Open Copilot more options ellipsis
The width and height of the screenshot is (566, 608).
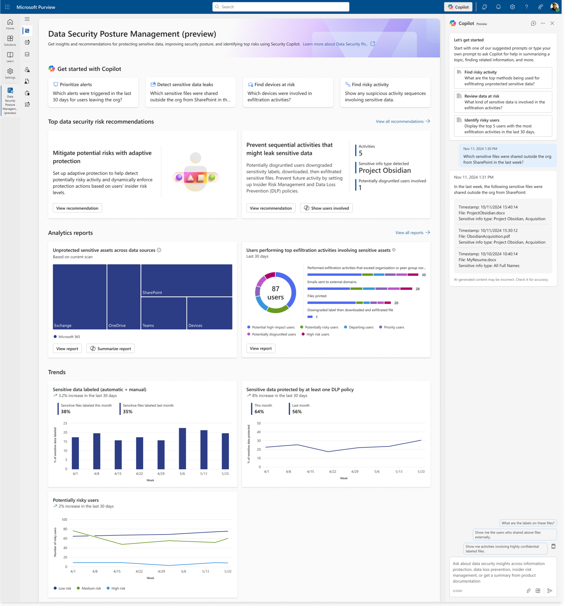pos(543,24)
